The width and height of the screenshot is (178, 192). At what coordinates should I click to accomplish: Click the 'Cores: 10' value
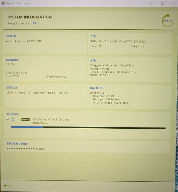coord(96,46)
